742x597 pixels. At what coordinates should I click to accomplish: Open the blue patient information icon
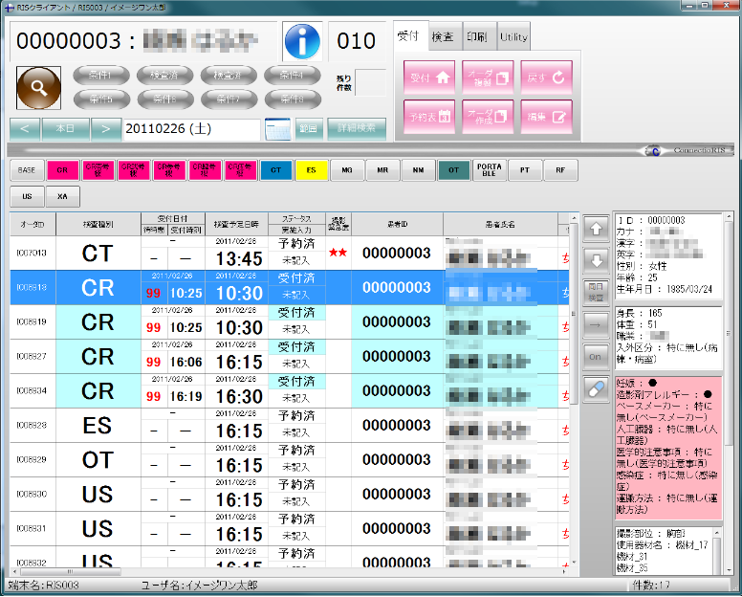pos(303,41)
